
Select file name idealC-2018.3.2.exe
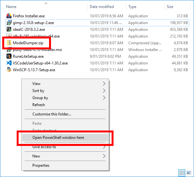[29, 29]
